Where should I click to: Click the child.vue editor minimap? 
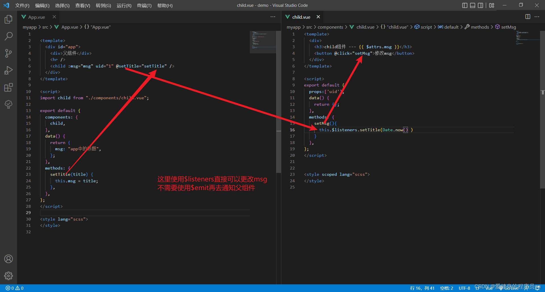(x=528, y=38)
